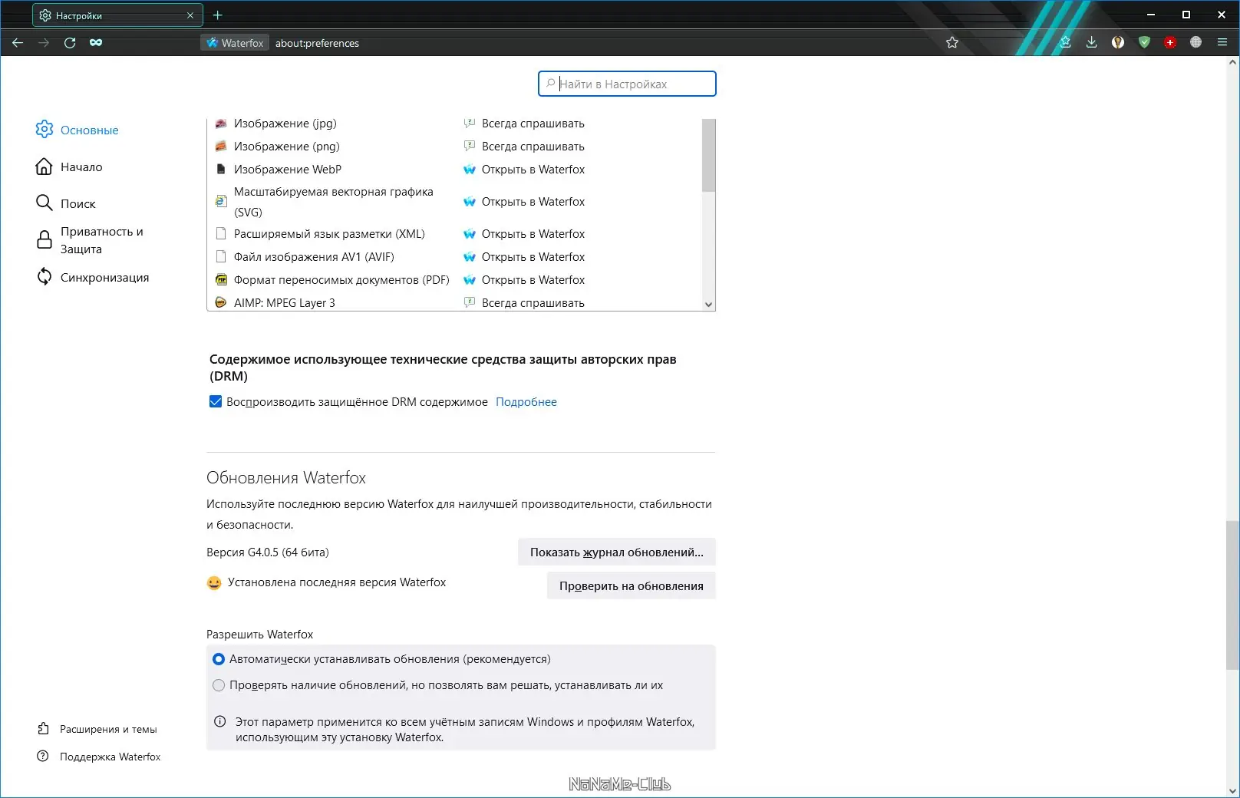This screenshot has height=798, width=1240.
Task: Open action dropdown for AIMP: MPEG Layer 3
Action: [580, 302]
